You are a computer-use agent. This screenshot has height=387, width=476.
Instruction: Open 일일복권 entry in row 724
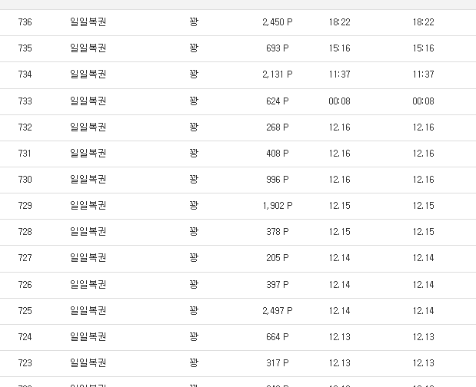(88, 337)
